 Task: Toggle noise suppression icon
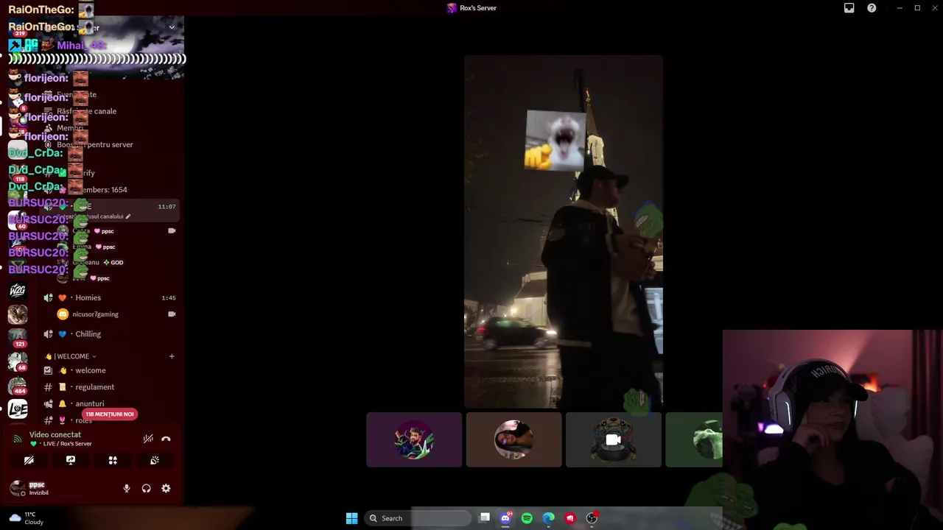[x=148, y=439]
